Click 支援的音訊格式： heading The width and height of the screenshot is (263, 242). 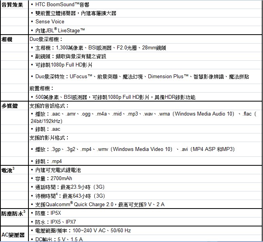pyautogui.click(x=49, y=106)
